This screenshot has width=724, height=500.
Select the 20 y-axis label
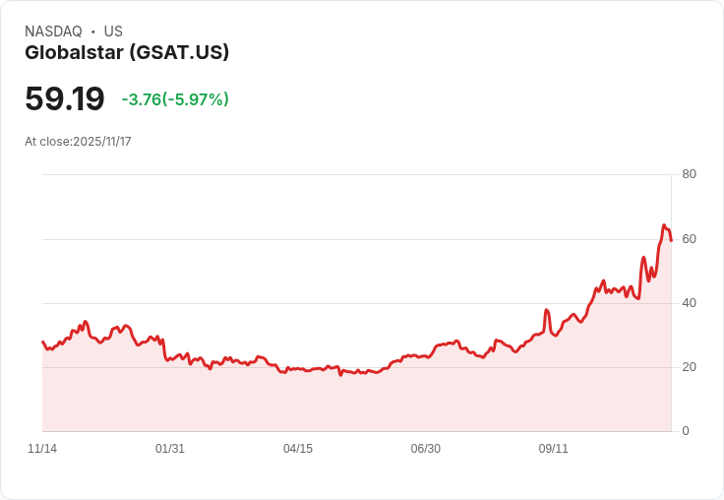tap(689, 367)
